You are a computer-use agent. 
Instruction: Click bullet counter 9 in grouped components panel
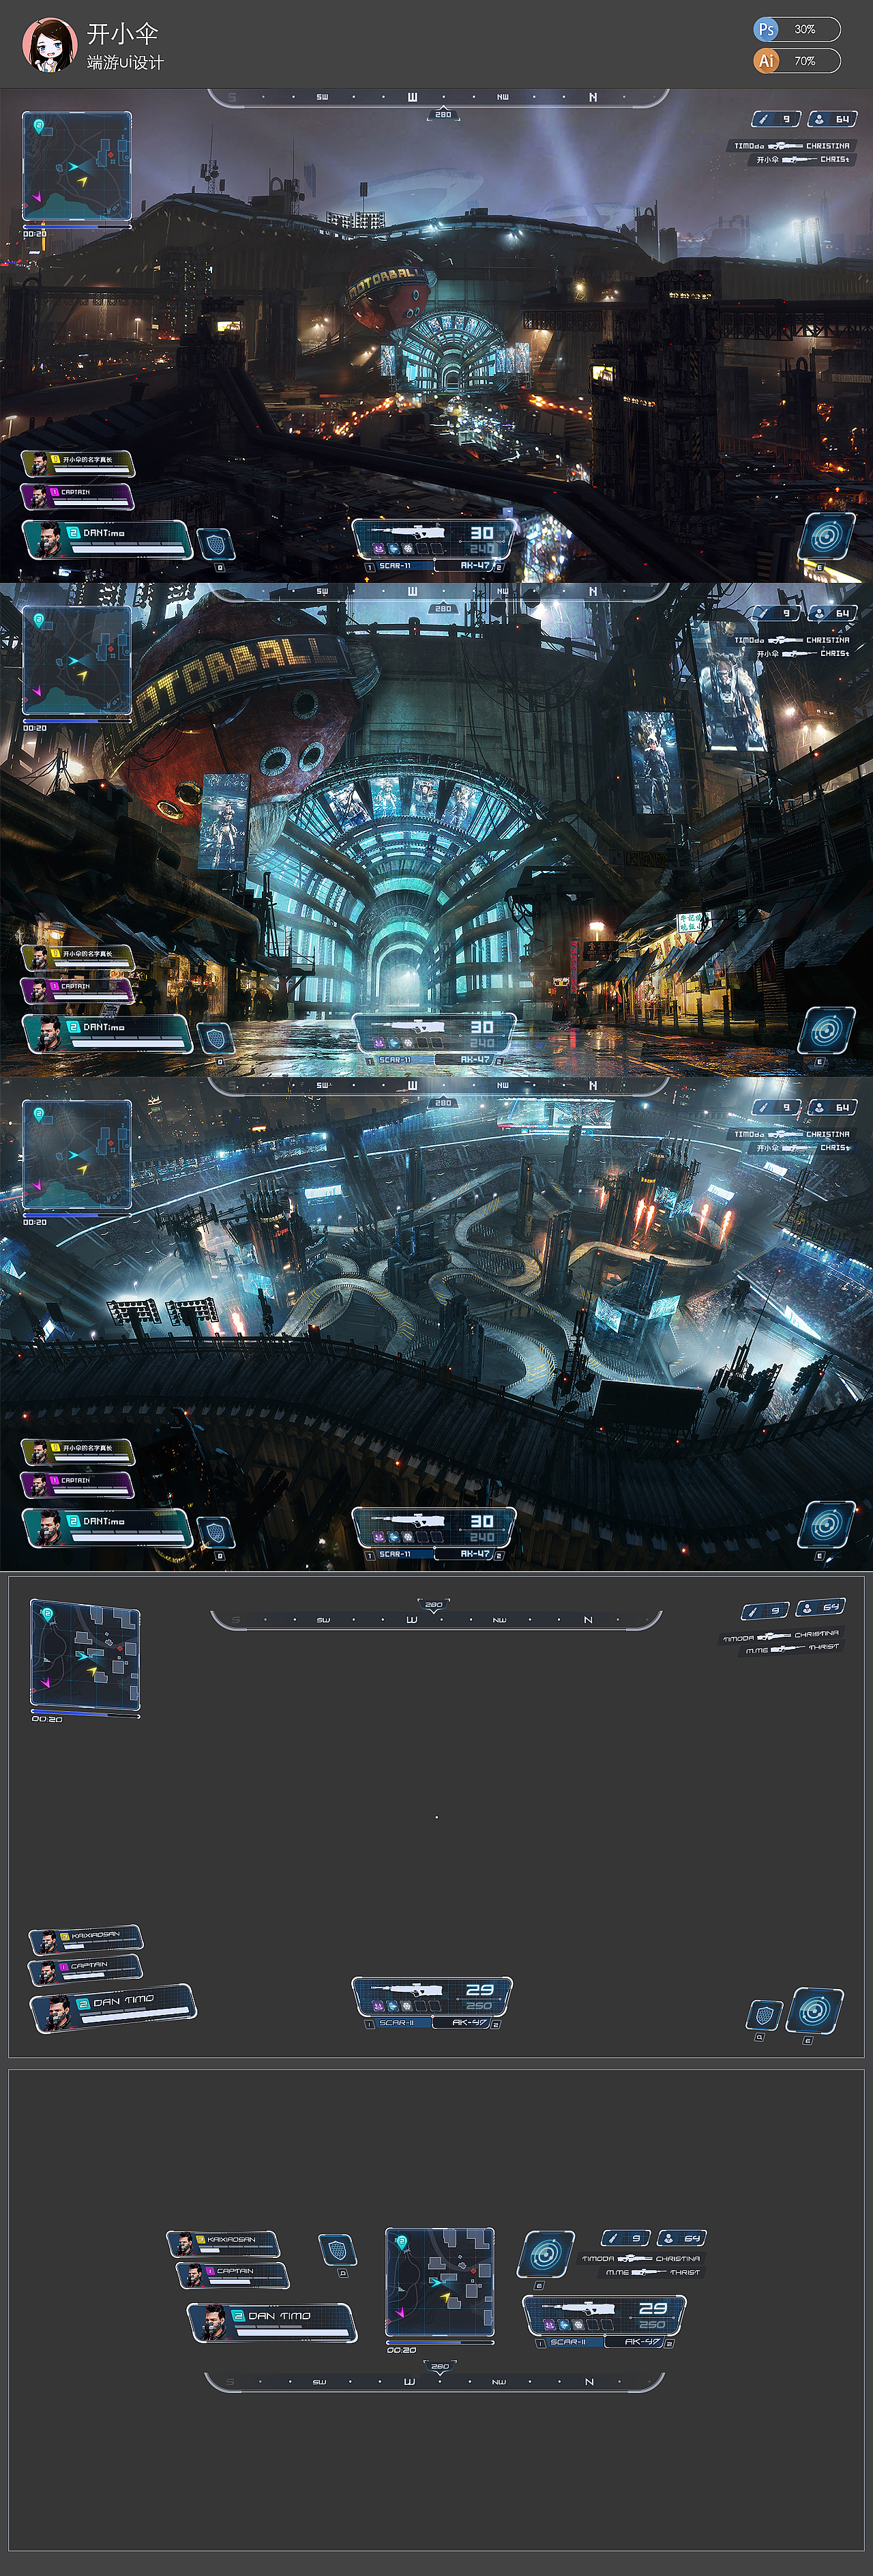pyautogui.click(x=625, y=2238)
